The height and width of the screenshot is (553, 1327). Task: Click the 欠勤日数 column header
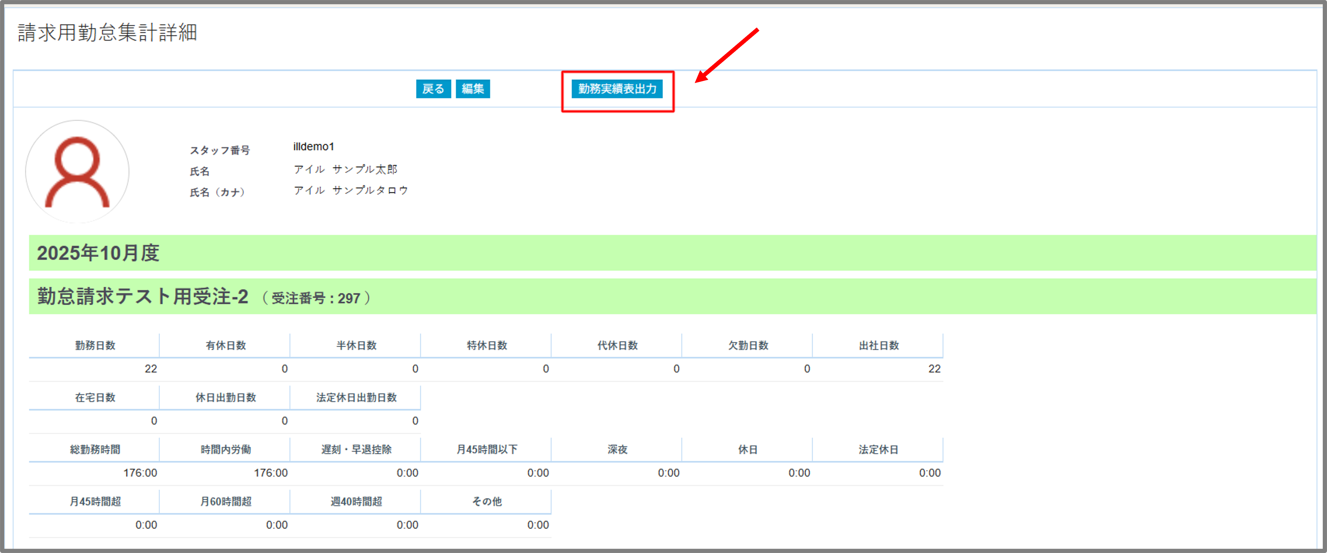(748, 346)
